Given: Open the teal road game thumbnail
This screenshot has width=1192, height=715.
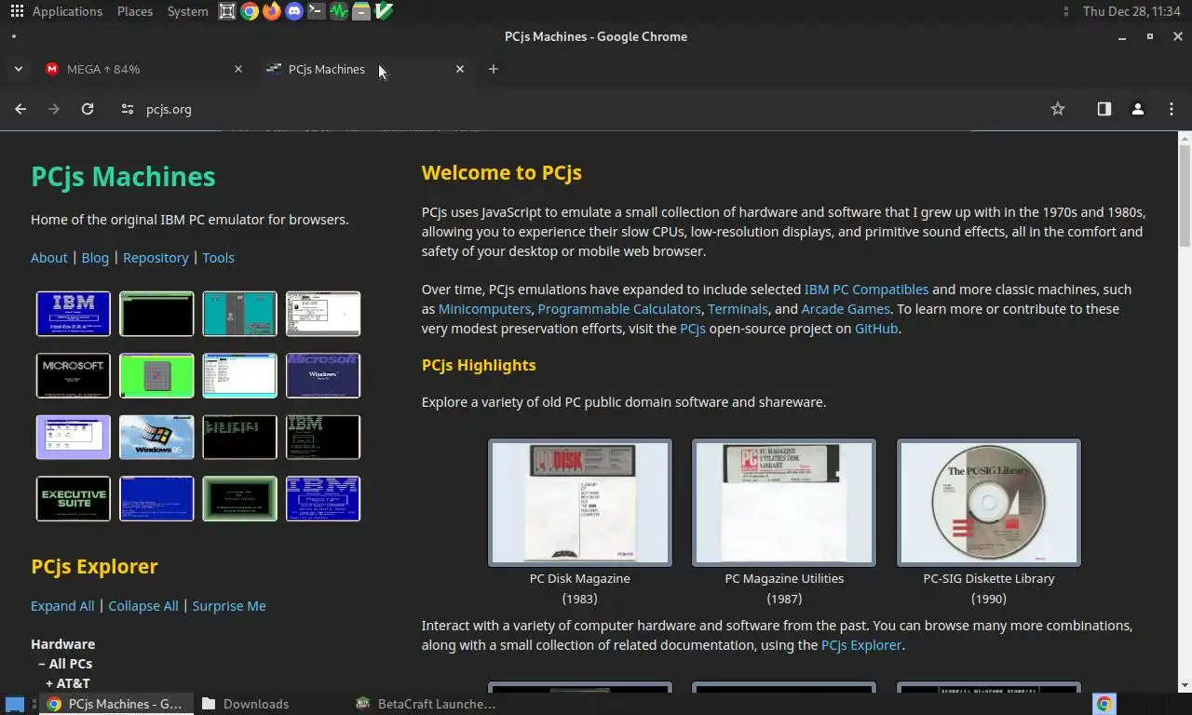Looking at the screenshot, I should 239,314.
